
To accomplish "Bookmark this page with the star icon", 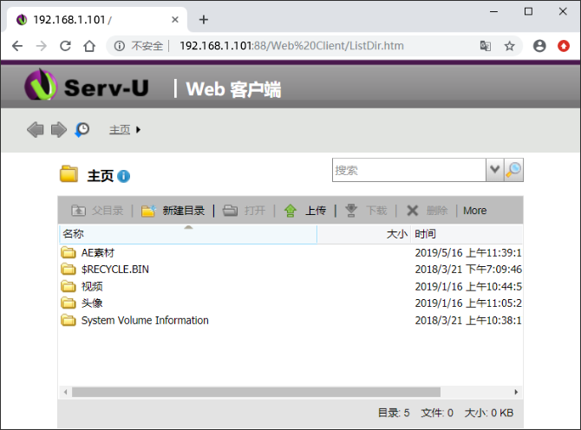I will coord(510,46).
